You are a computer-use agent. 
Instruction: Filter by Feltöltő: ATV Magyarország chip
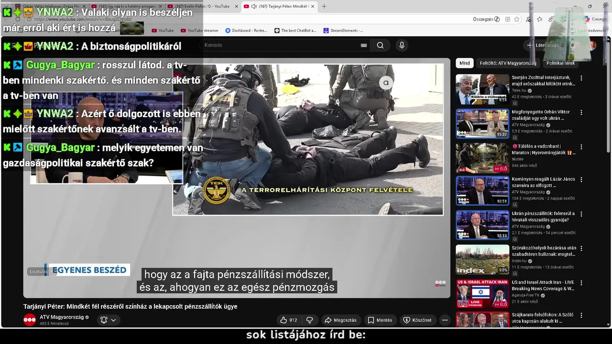point(508,63)
